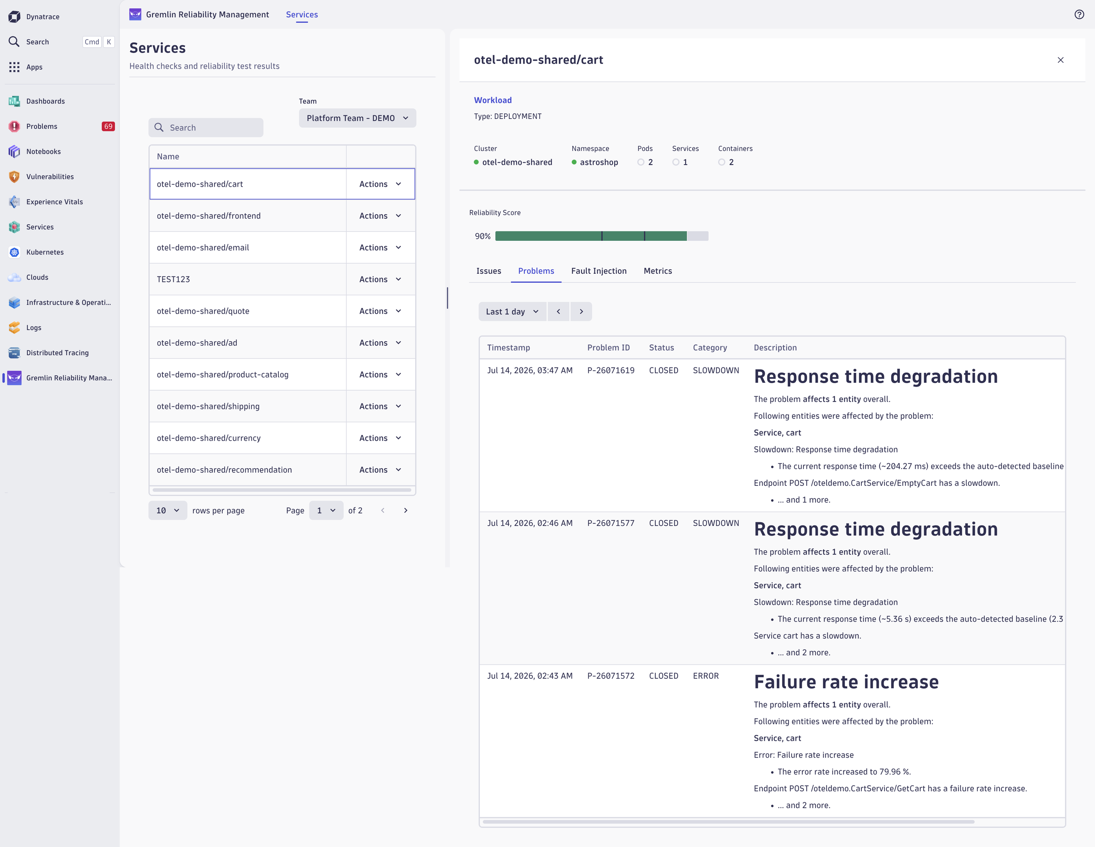Open the Team dropdown Platform Team - DEMO
This screenshot has height=847, width=1095.
click(357, 117)
